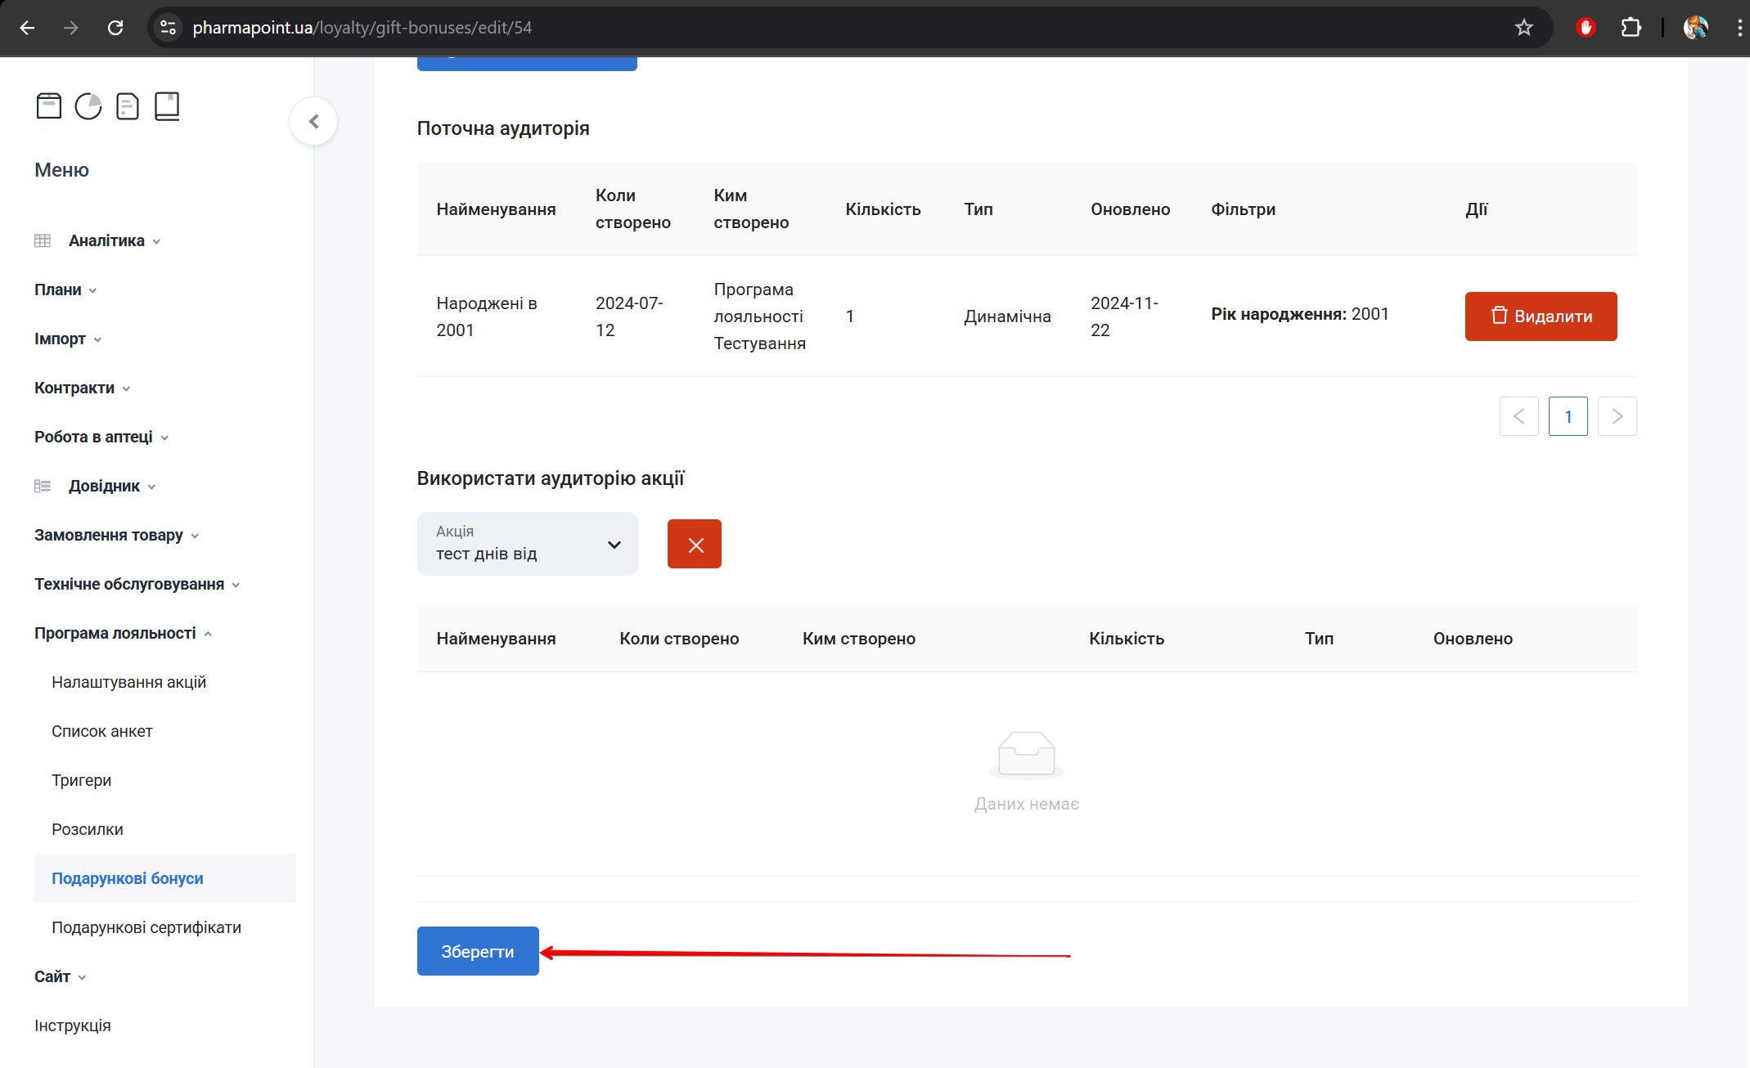The width and height of the screenshot is (1750, 1068).
Task: Expand the Довідник menu section
Action: (x=105, y=486)
